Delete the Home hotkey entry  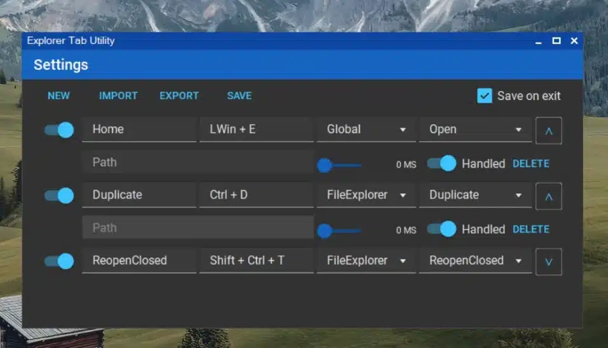pyautogui.click(x=531, y=164)
